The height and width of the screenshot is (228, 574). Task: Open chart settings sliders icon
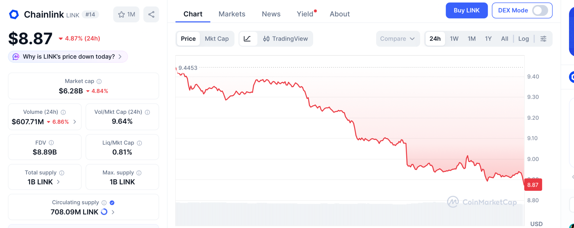(x=543, y=39)
